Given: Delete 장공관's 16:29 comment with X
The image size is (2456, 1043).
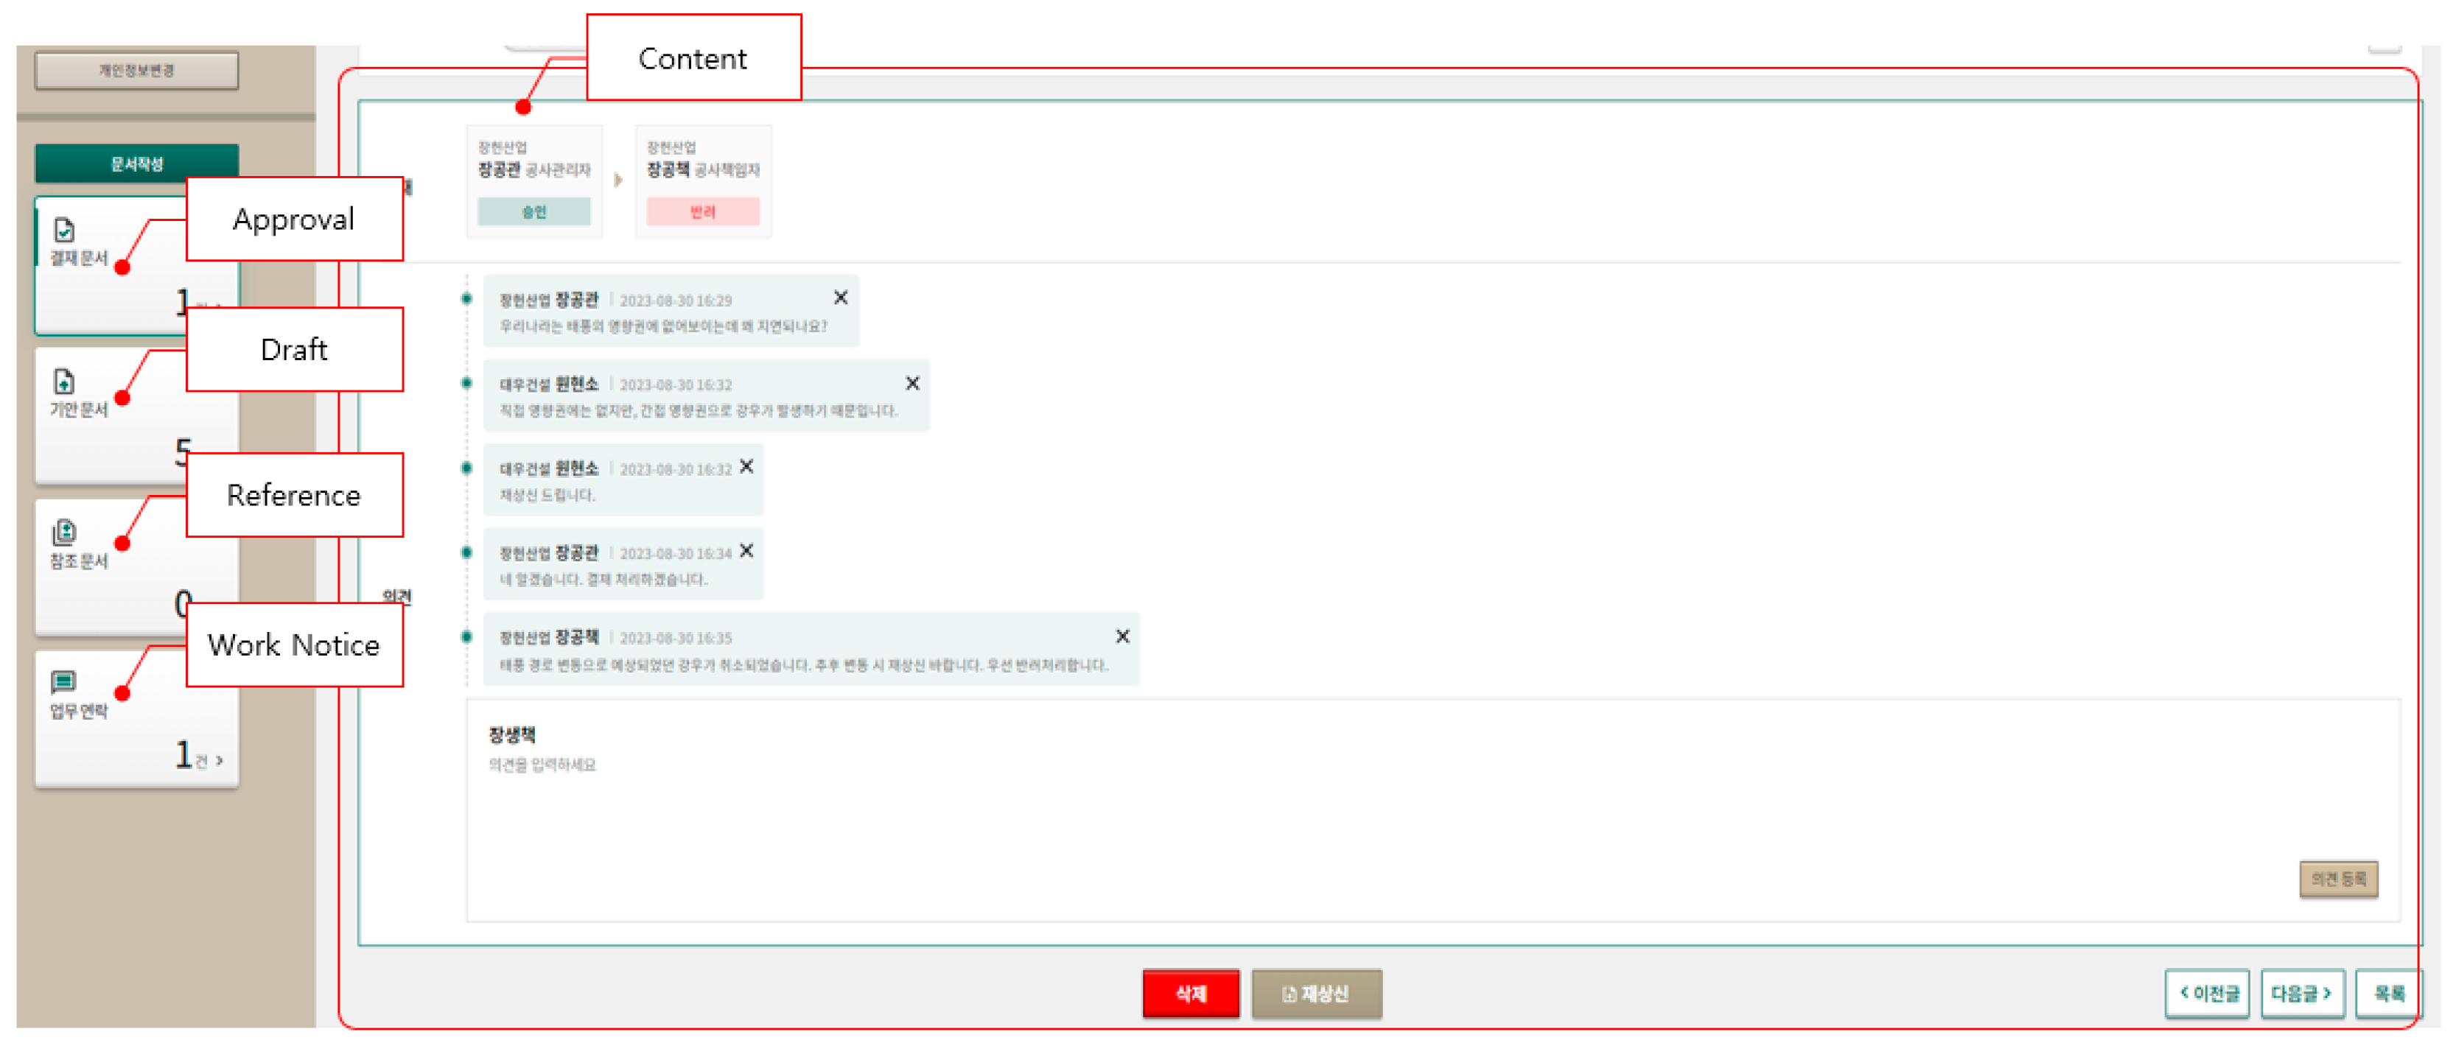Looking at the screenshot, I should pyautogui.click(x=841, y=298).
